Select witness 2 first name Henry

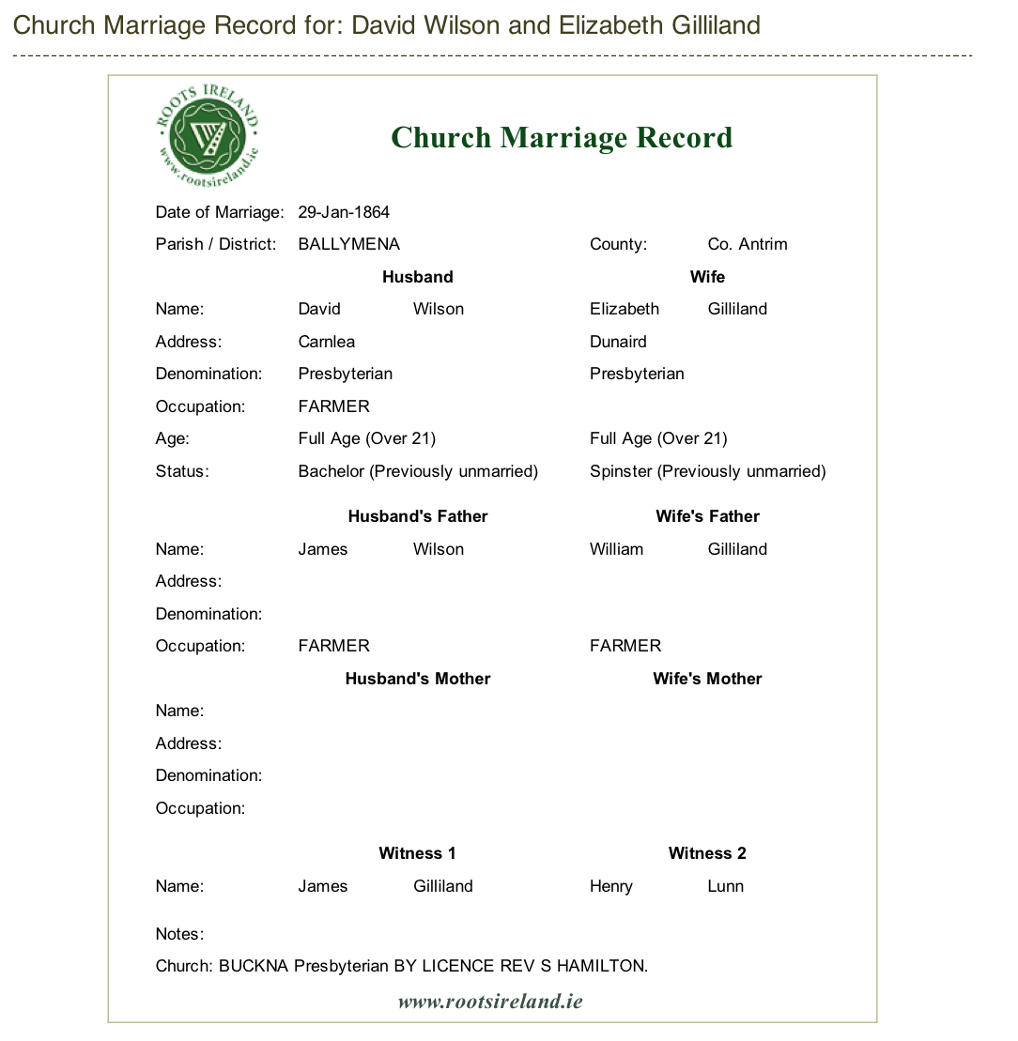(611, 886)
